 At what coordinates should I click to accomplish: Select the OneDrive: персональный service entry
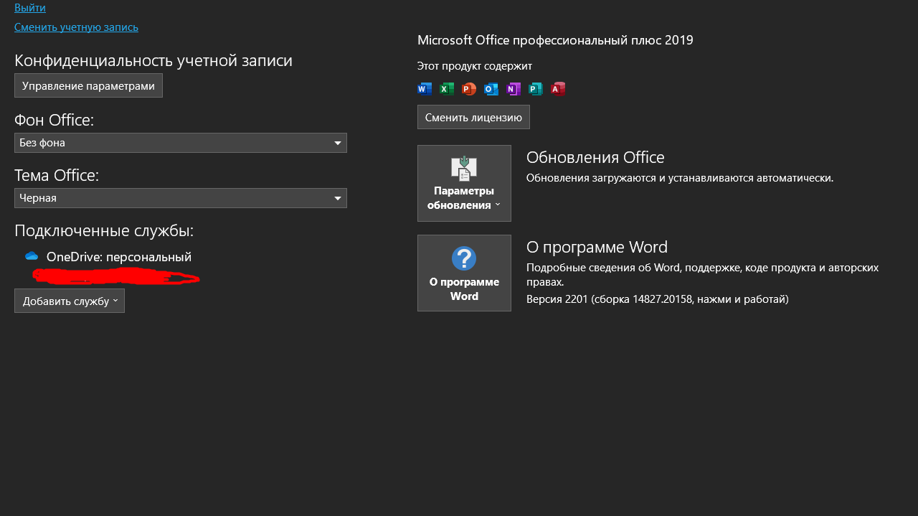coord(119,257)
